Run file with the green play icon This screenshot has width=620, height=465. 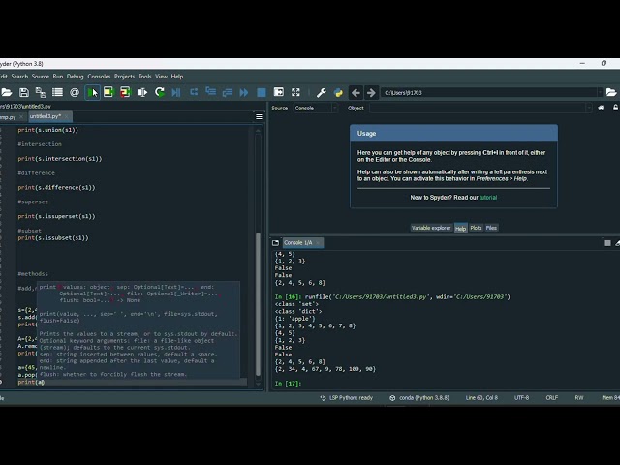pos(93,93)
